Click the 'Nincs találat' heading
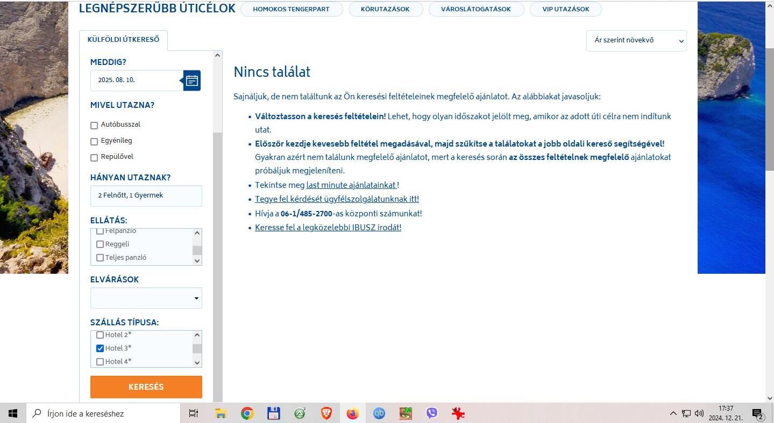Screen dimensions: 774x423 click(272, 72)
